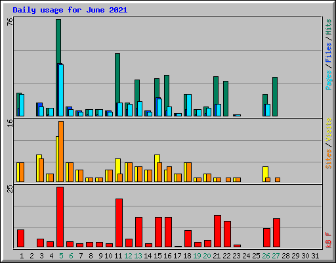Click day label '24' on the x-axis
Image resolution: width=336 pixels, height=263 pixels.
pyautogui.click(x=246, y=256)
